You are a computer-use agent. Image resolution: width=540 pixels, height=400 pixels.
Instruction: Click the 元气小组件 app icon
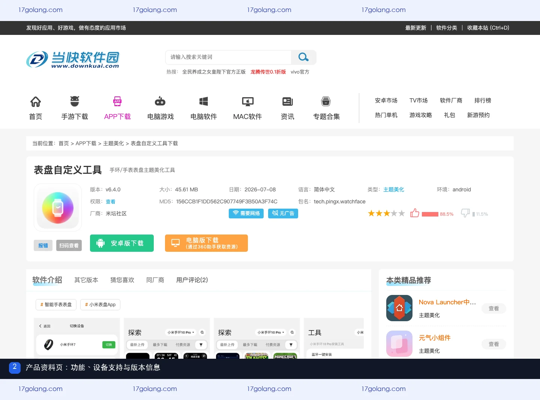point(399,344)
